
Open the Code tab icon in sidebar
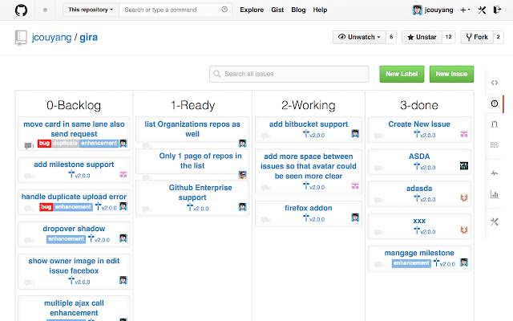pos(495,81)
